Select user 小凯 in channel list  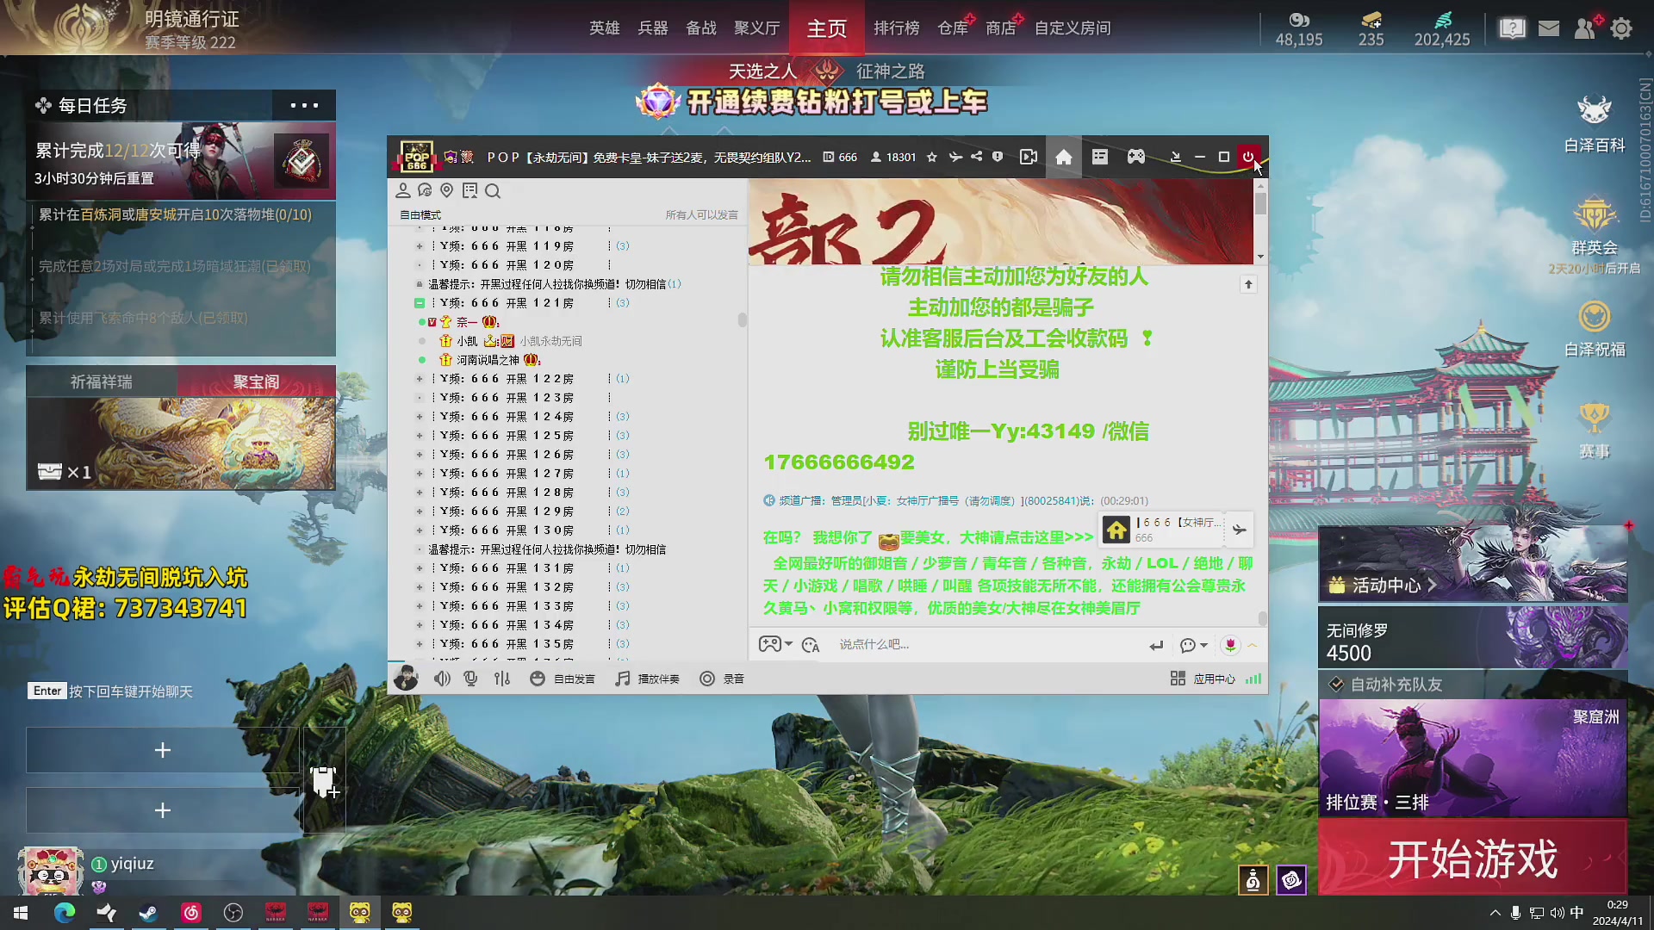click(467, 341)
